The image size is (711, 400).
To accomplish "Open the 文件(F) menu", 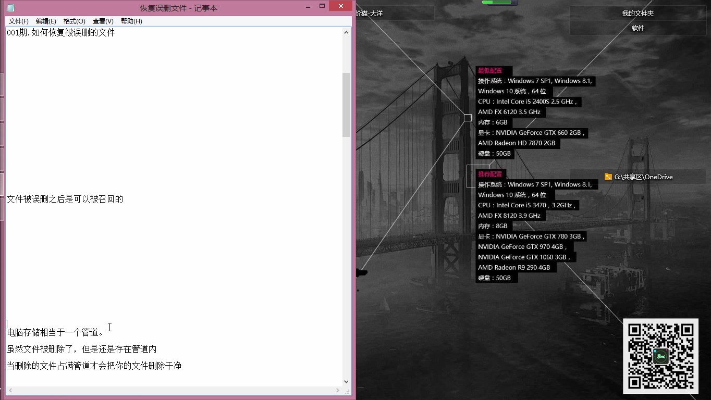I will click(19, 21).
